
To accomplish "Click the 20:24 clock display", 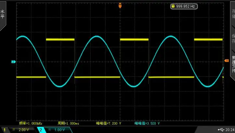I will pyautogui.click(x=230, y=130).
